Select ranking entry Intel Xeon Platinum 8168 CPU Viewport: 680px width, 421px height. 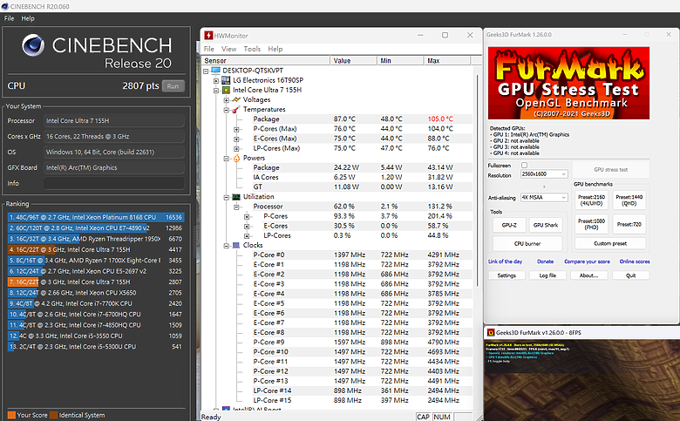[x=96, y=217]
